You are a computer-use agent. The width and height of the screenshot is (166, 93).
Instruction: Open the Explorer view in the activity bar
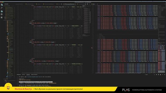[2, 5]
